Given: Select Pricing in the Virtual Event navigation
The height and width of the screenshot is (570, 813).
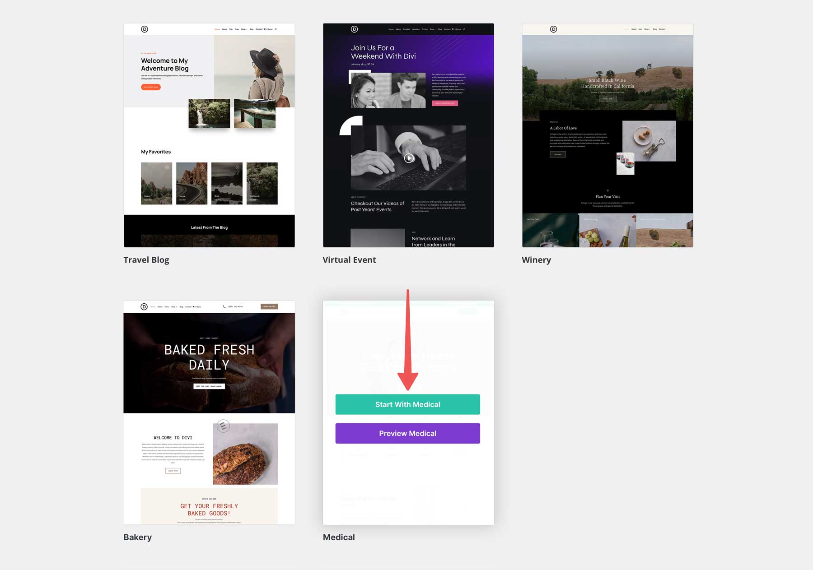Looking at the screenshot, I should click(424, 29).
